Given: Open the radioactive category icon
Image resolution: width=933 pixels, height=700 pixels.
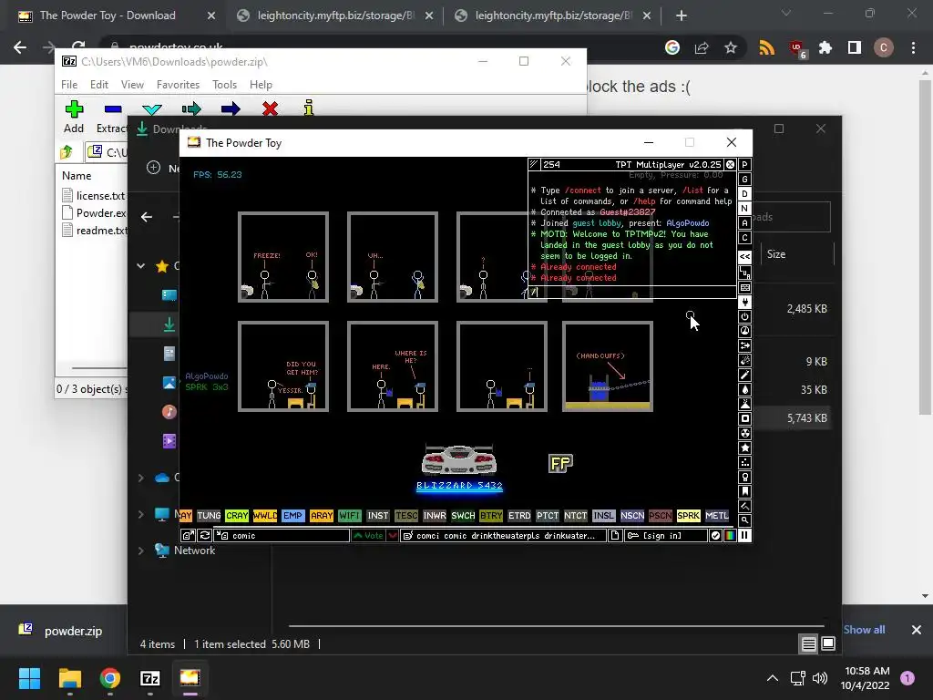Looking at the screenshot, I should click(x=744, y=433).
